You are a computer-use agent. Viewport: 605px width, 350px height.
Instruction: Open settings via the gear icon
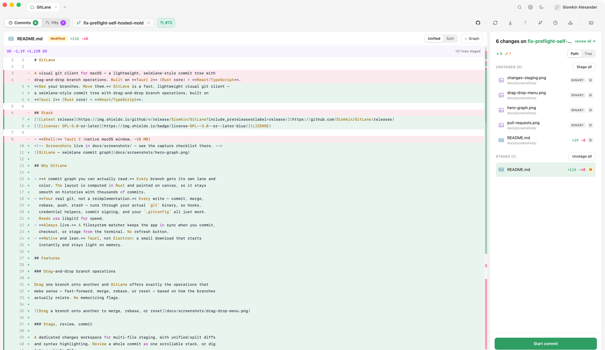click(531, 7)
